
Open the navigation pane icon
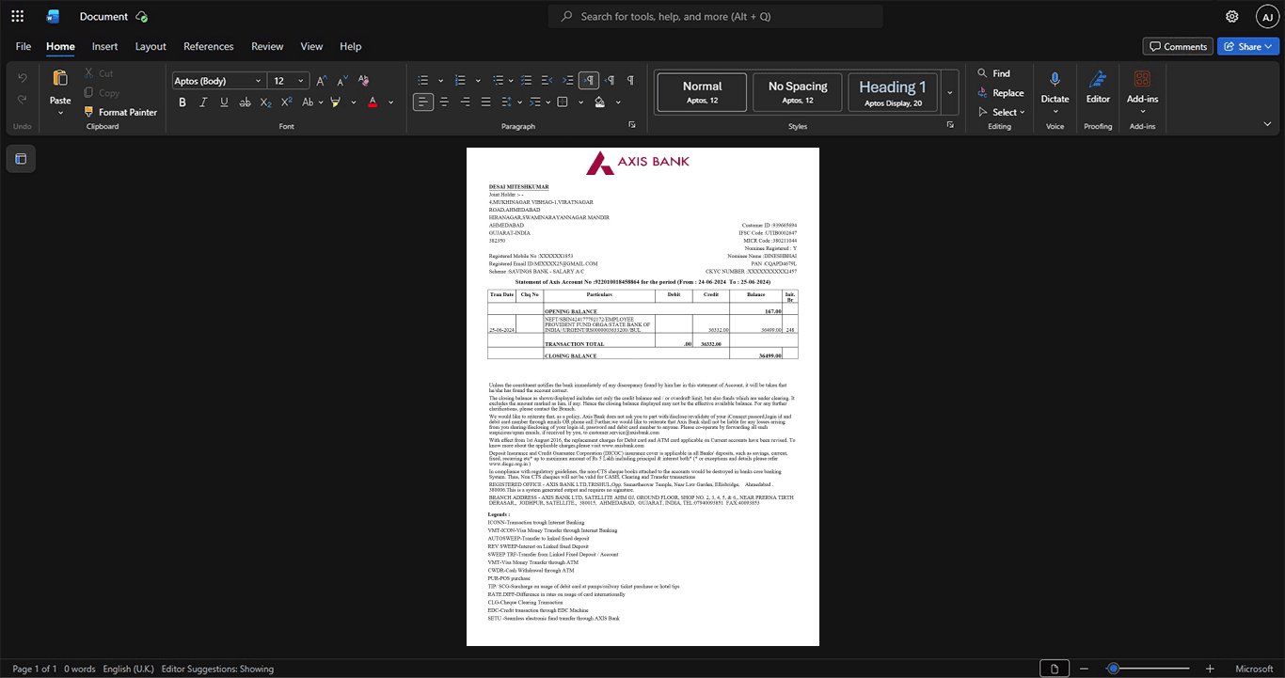point(21,159)
